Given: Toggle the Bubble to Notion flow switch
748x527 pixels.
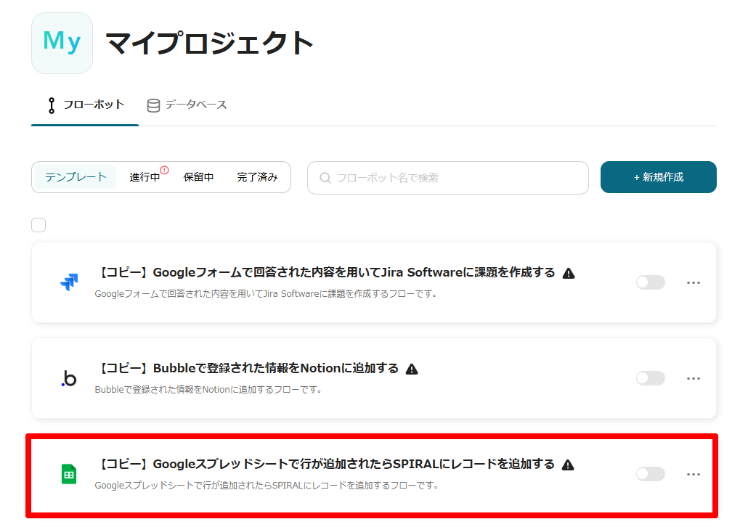Looking at the screenshot, I should 650,378.
